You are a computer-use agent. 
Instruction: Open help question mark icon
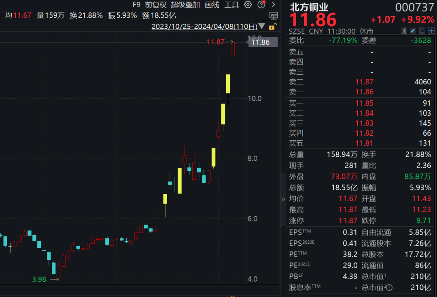[x=261, y=4]
